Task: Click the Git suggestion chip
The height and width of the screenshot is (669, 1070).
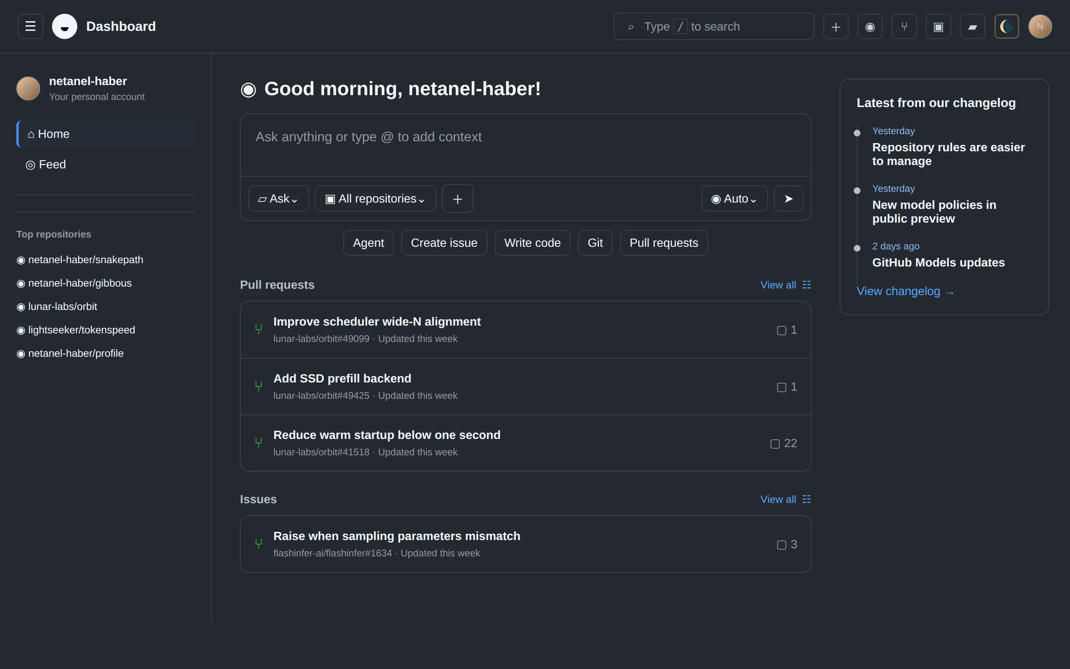Action: point(595,243)
